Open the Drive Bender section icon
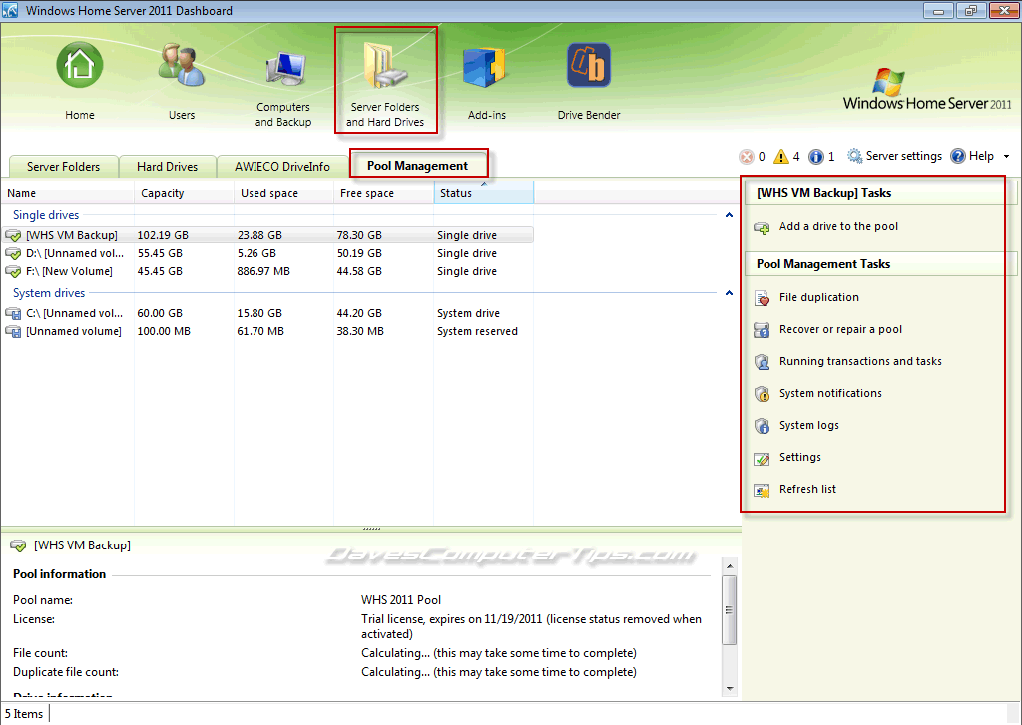1022x725 pixels. tap(589, 65)
